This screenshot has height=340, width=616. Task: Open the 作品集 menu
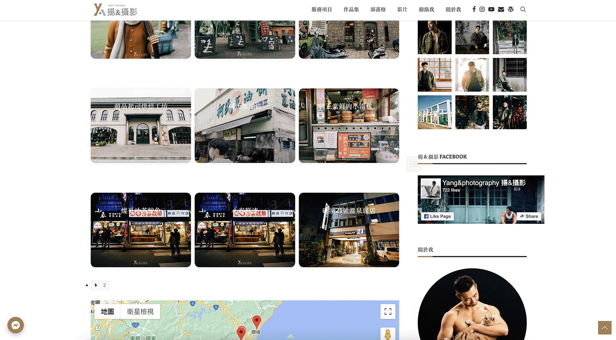351,10
